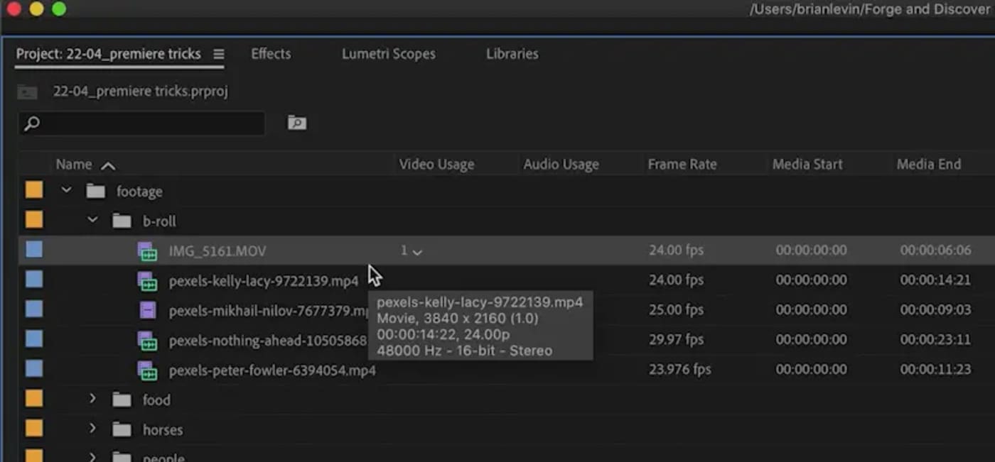Collapse the footage bin
The height and width of the screenshot is (462, 995).
coord(67,191)
